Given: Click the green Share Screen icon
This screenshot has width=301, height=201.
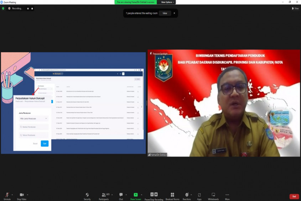Looking at the screenshot, I should tap(135, 195).
